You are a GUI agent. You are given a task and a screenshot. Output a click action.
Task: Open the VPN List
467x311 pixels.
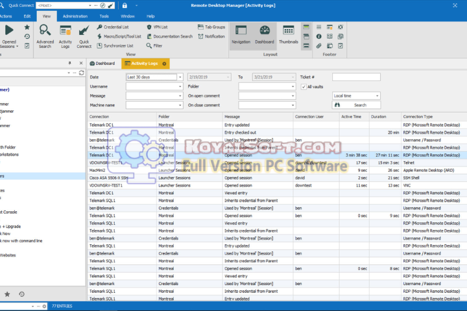pyautogui.click(x=157, y=27)
